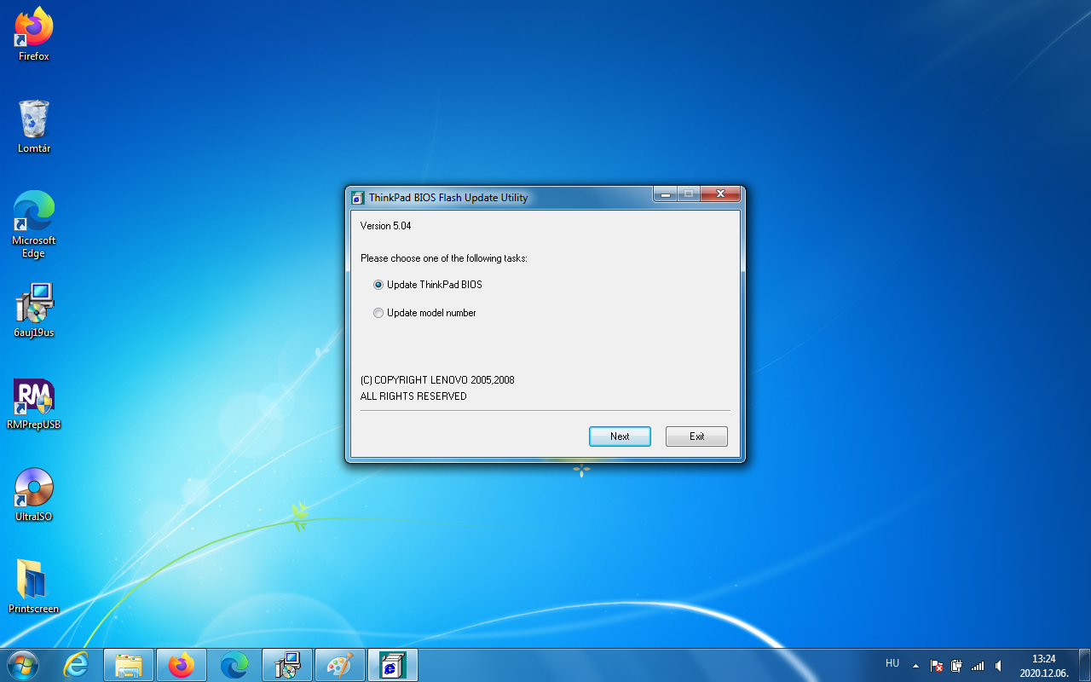
Task: Click the Next button
Action: pos(620,436)
